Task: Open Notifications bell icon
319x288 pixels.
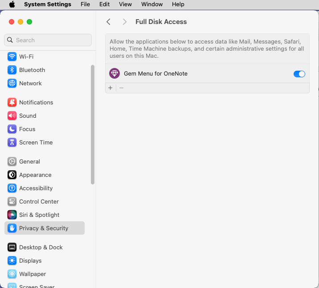Action: point(12,102)
